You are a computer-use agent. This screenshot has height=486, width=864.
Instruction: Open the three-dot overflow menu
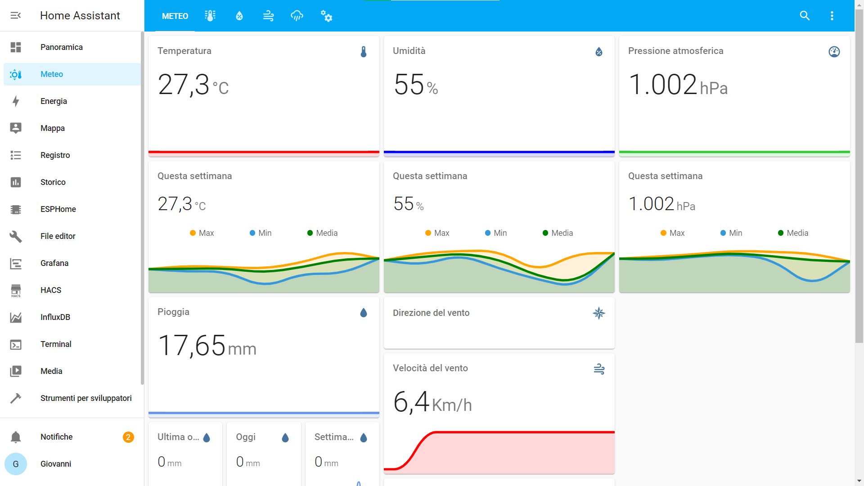[832, 16]
